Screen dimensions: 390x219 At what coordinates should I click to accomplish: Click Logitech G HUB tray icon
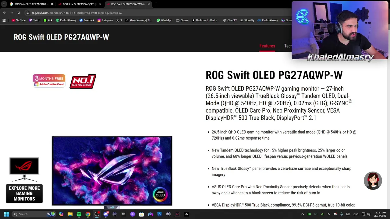(x=328, y=214)
